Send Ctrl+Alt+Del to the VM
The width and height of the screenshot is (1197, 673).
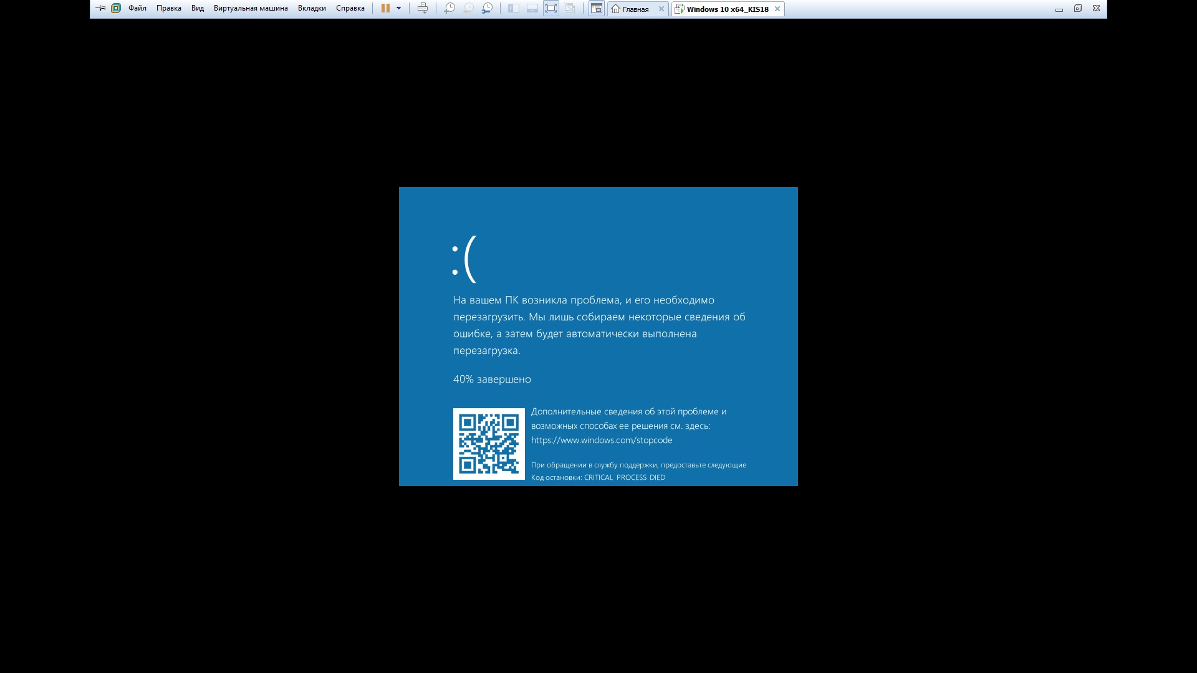[x=423, y=9]
